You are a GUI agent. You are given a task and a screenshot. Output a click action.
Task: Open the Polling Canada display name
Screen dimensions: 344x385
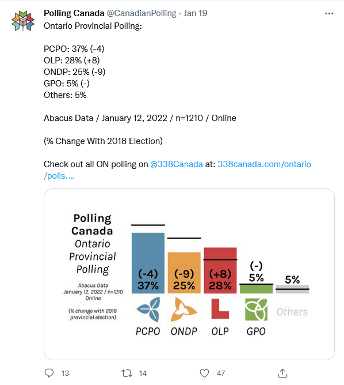[74, 13]
